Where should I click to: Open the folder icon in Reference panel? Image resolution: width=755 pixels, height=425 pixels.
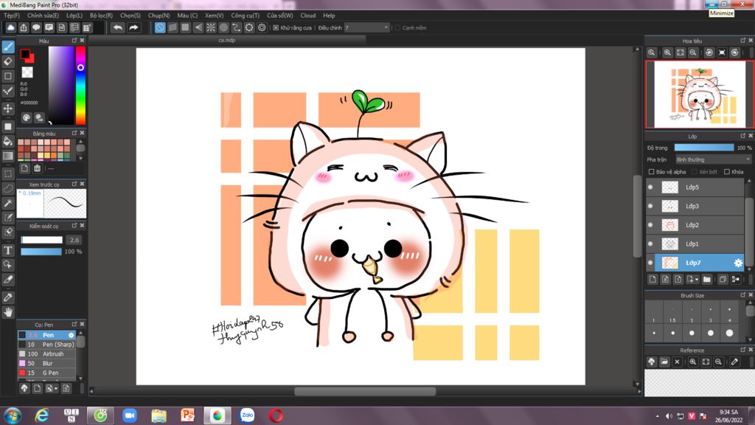[x=664, y=362]
